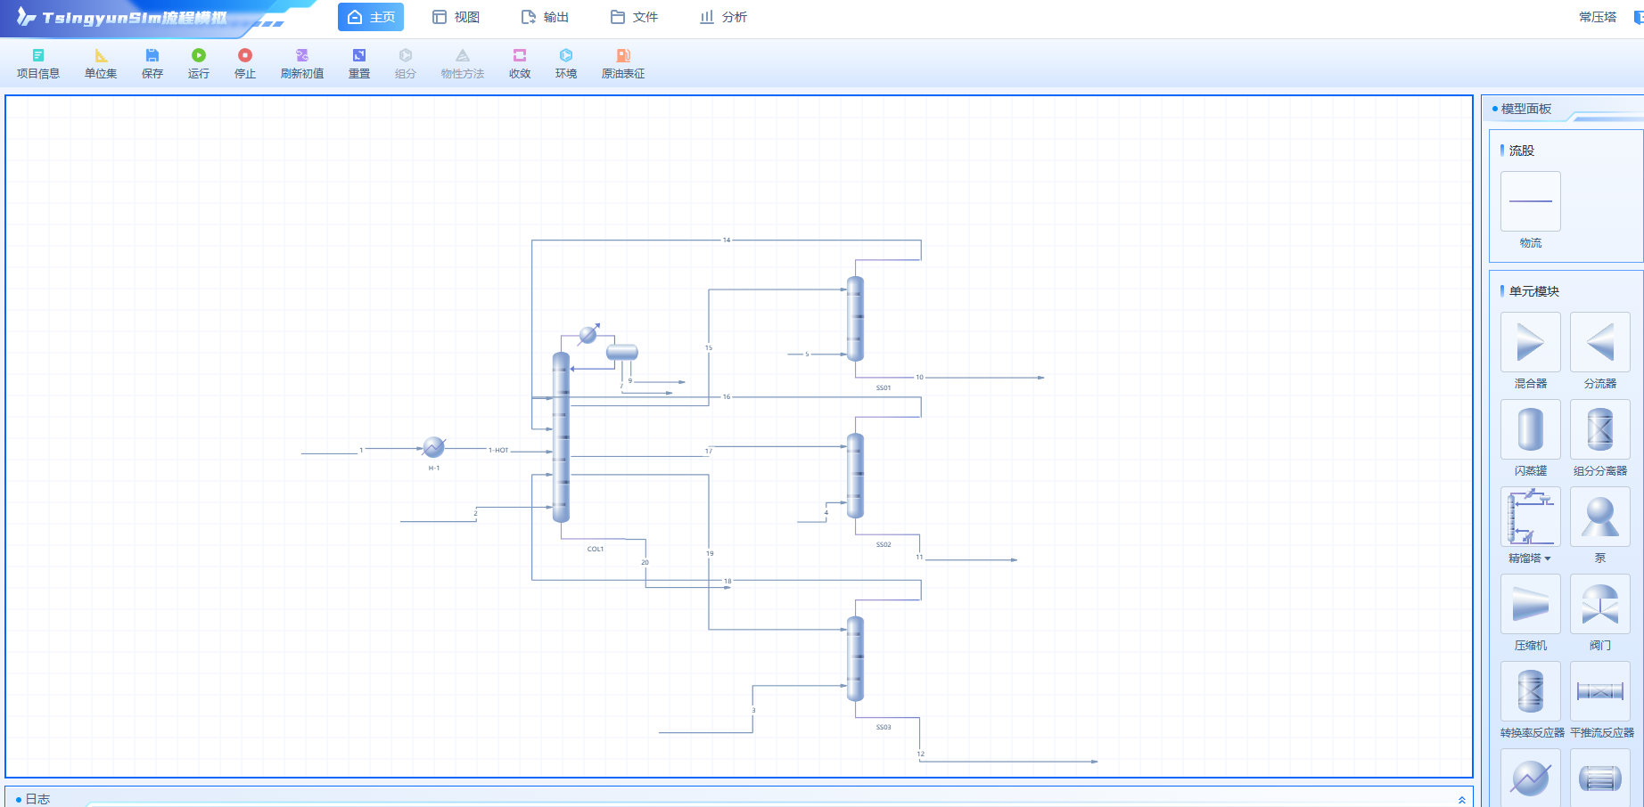
Task: Select the COL1 main column on the flowsheet
Action: 561,437
